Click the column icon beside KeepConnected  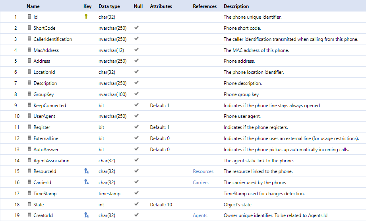(x=29, y=105)
